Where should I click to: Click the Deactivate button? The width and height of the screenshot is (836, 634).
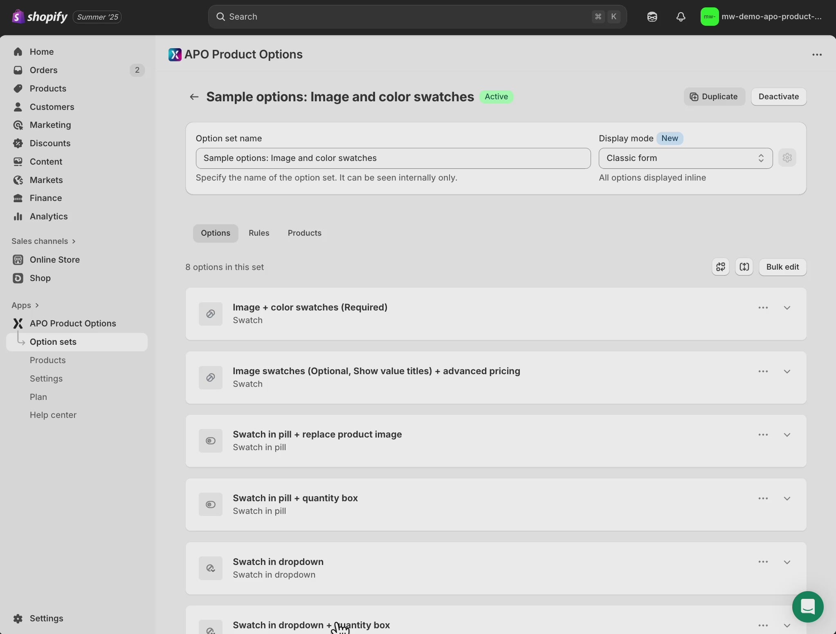click(x=778, y=97)
